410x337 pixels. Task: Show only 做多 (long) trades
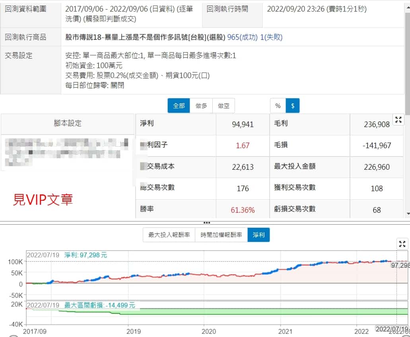tap(201, 106)
